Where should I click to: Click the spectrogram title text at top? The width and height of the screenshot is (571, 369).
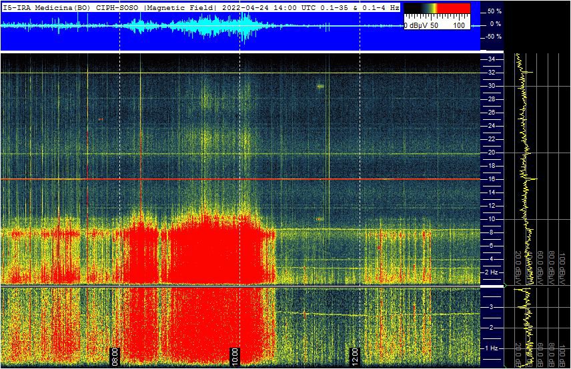click(200, 6)
